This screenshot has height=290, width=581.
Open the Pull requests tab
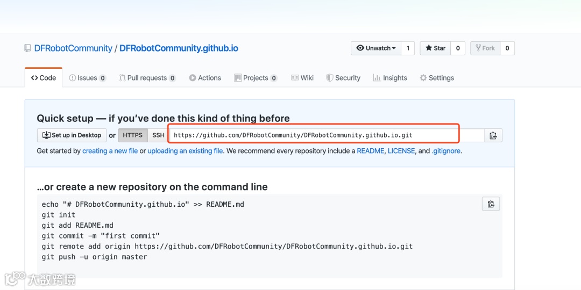(147, 78)
